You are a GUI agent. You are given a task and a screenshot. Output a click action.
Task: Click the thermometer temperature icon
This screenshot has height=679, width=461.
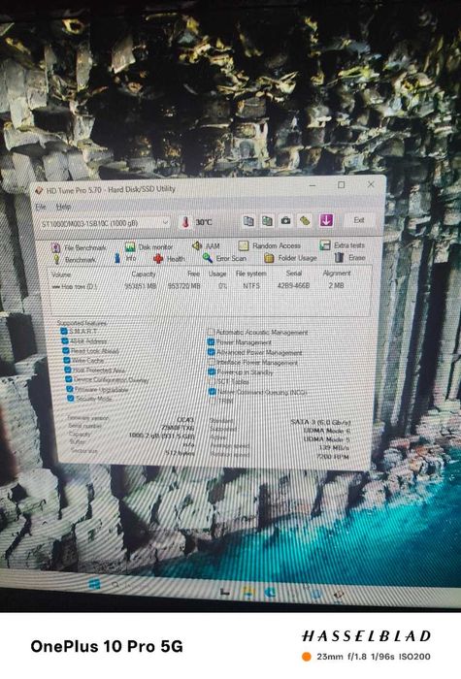(x=186, y=222)
